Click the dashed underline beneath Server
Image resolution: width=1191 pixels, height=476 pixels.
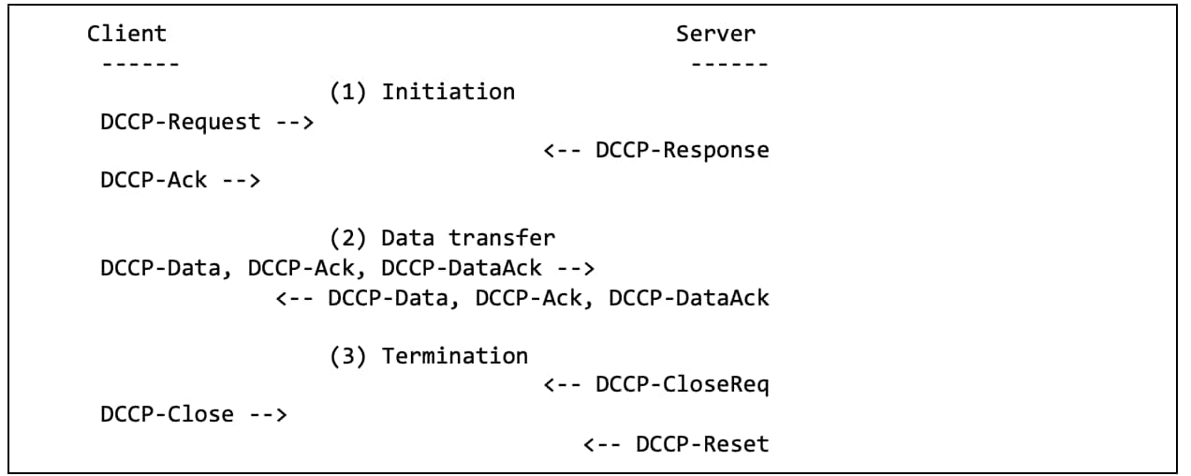(x=729, y=64)
